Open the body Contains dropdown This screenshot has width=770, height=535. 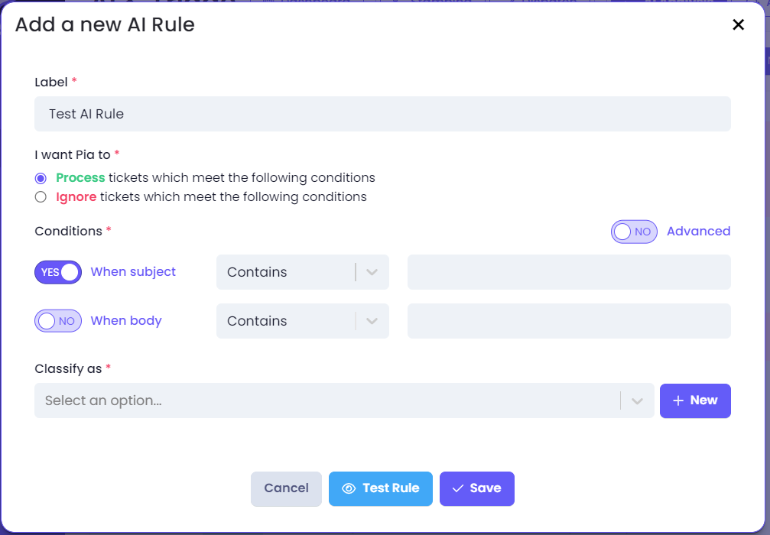pyautogui.click(x=303, y=321)
